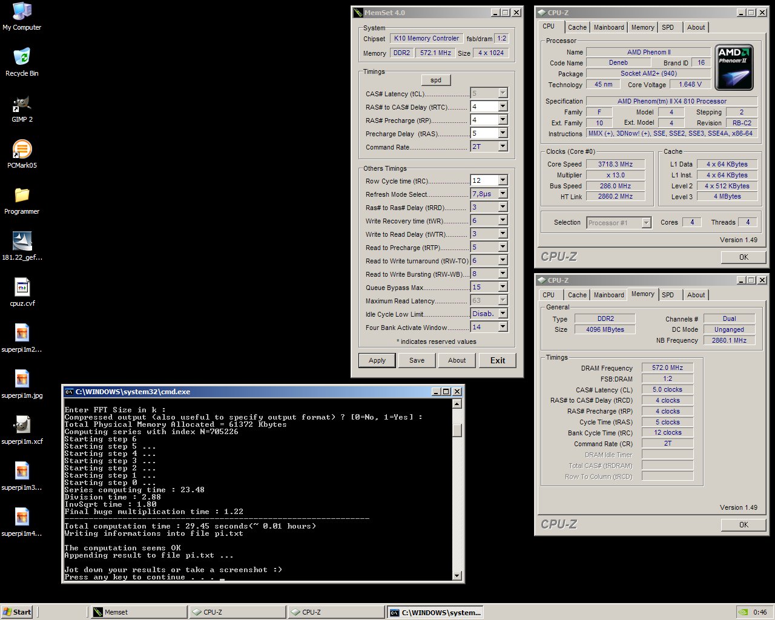The width and height of the screenshot is (775, 620).
Task: Open the Programmer folder icon
Action: click(22, 200)
